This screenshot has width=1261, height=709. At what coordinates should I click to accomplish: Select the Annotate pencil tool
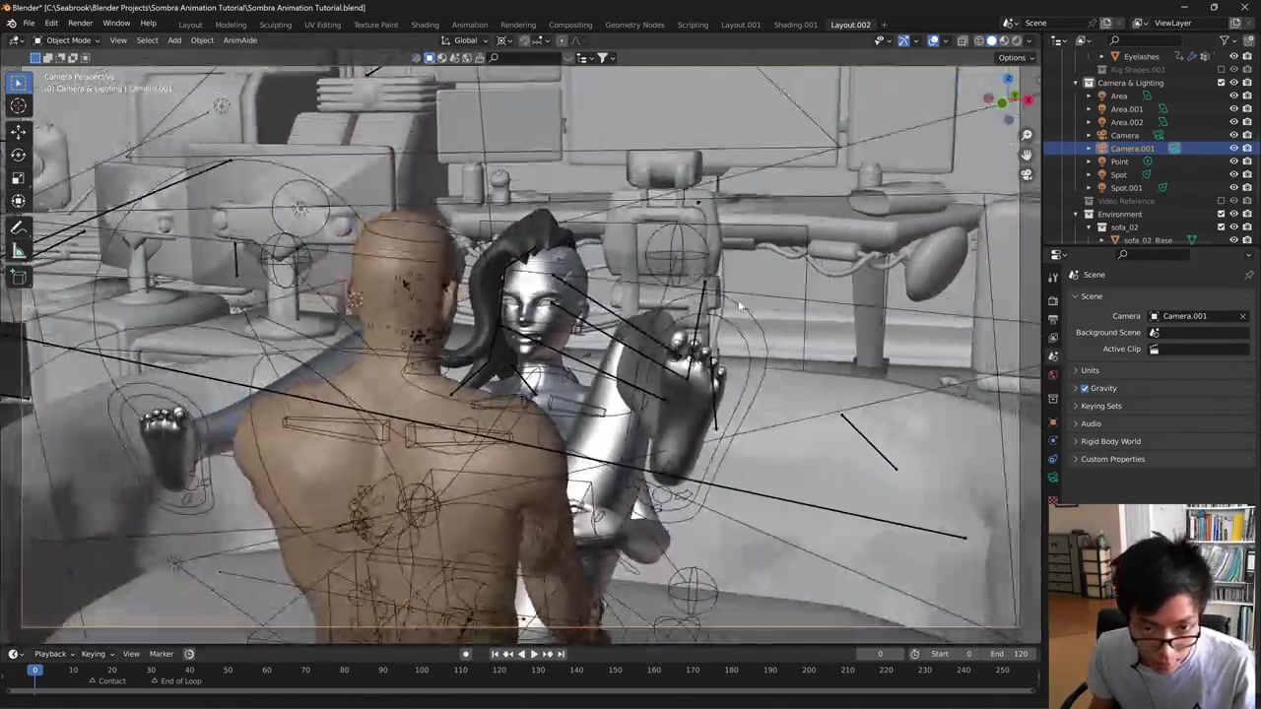pos(18,227)
